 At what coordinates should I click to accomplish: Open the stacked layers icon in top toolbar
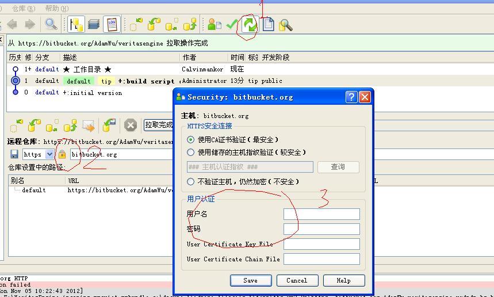[94, 24]
